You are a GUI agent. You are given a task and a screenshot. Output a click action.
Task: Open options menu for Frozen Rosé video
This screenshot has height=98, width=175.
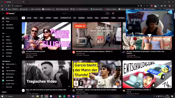click(x=70, y=52)
